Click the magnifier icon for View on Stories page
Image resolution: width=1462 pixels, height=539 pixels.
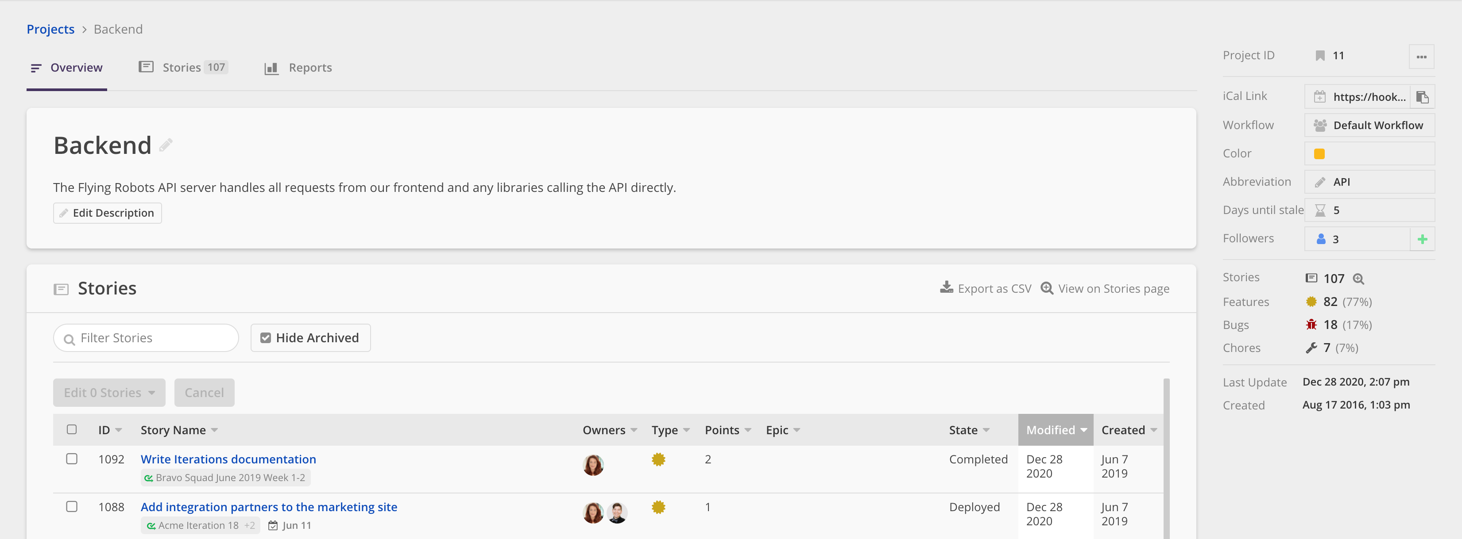point(1047,288)
